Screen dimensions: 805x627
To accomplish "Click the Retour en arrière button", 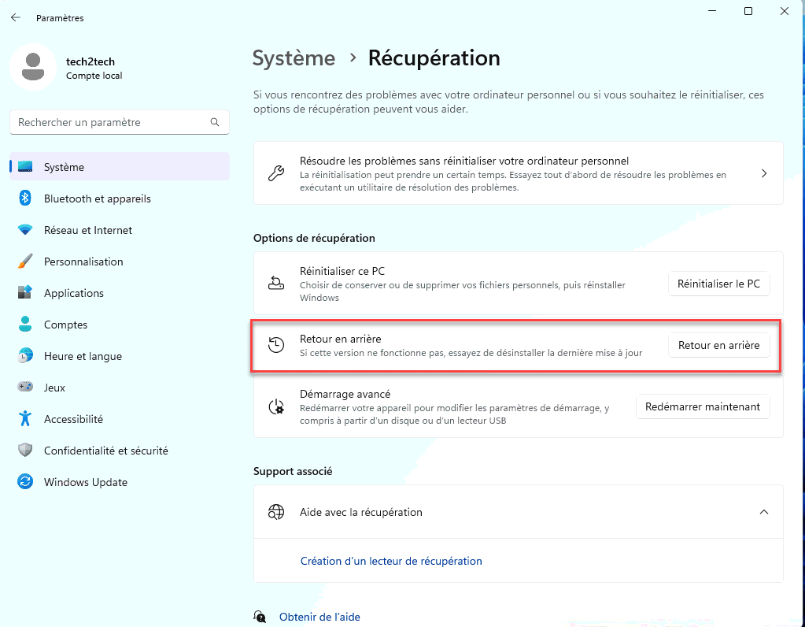I will click(718, 345).
